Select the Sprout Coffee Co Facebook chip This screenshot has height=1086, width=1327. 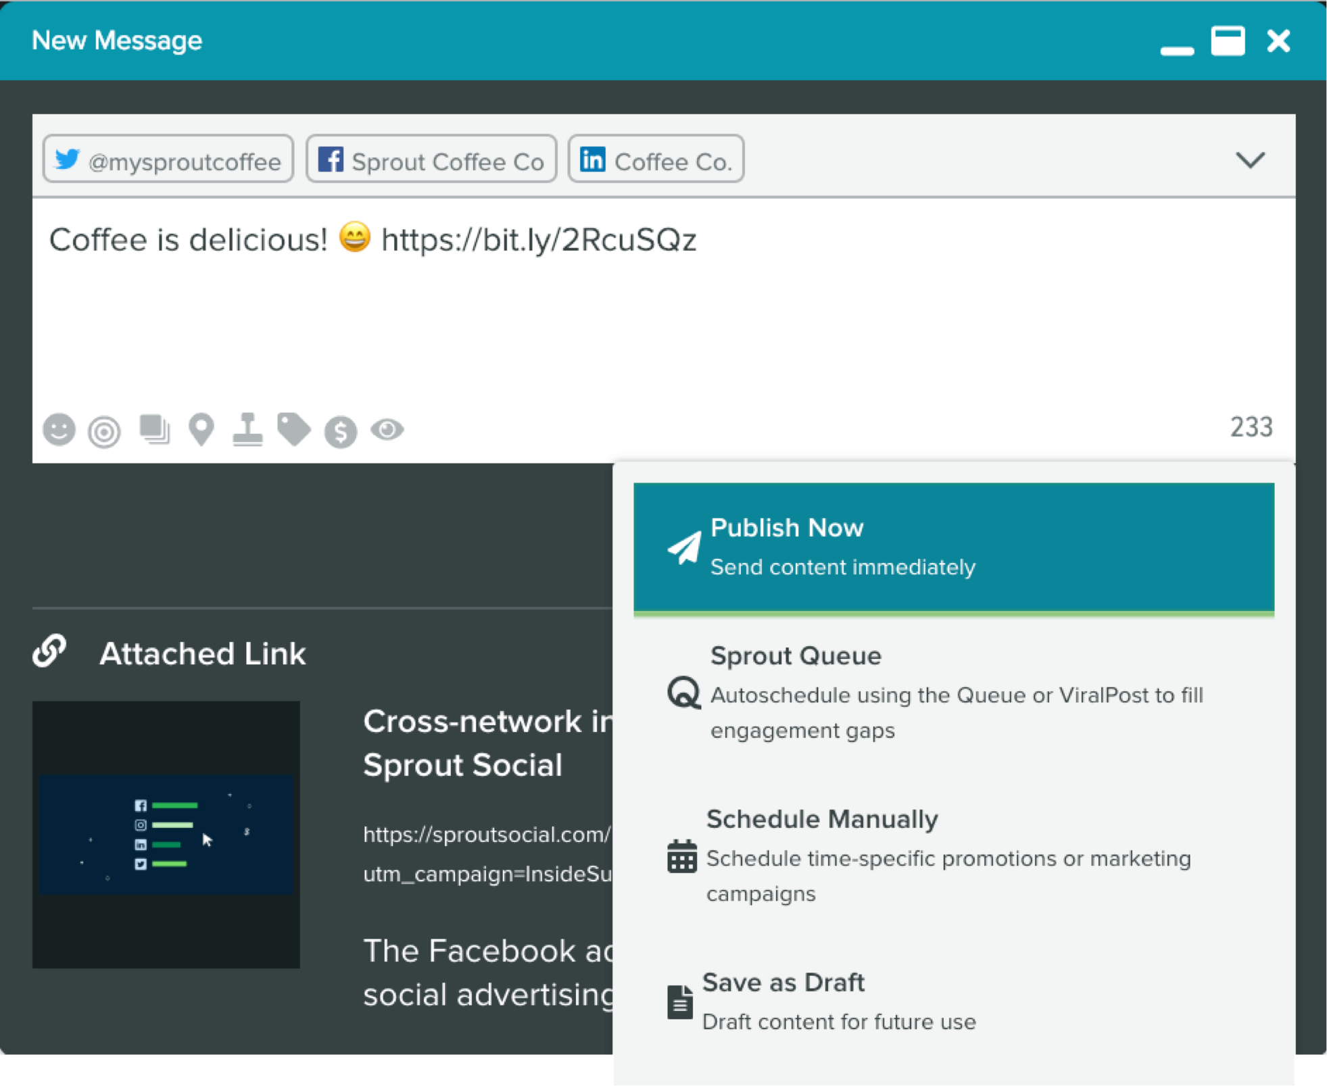(431, 159)
